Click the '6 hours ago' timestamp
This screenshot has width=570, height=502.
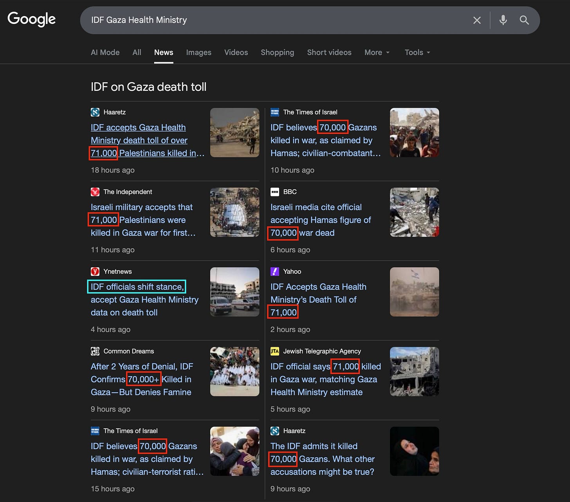click(x=290, y=250)
